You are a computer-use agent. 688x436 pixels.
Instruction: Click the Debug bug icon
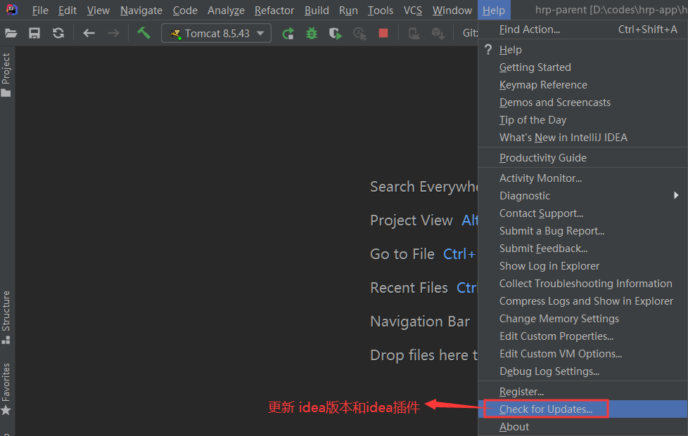pos(312,33)
